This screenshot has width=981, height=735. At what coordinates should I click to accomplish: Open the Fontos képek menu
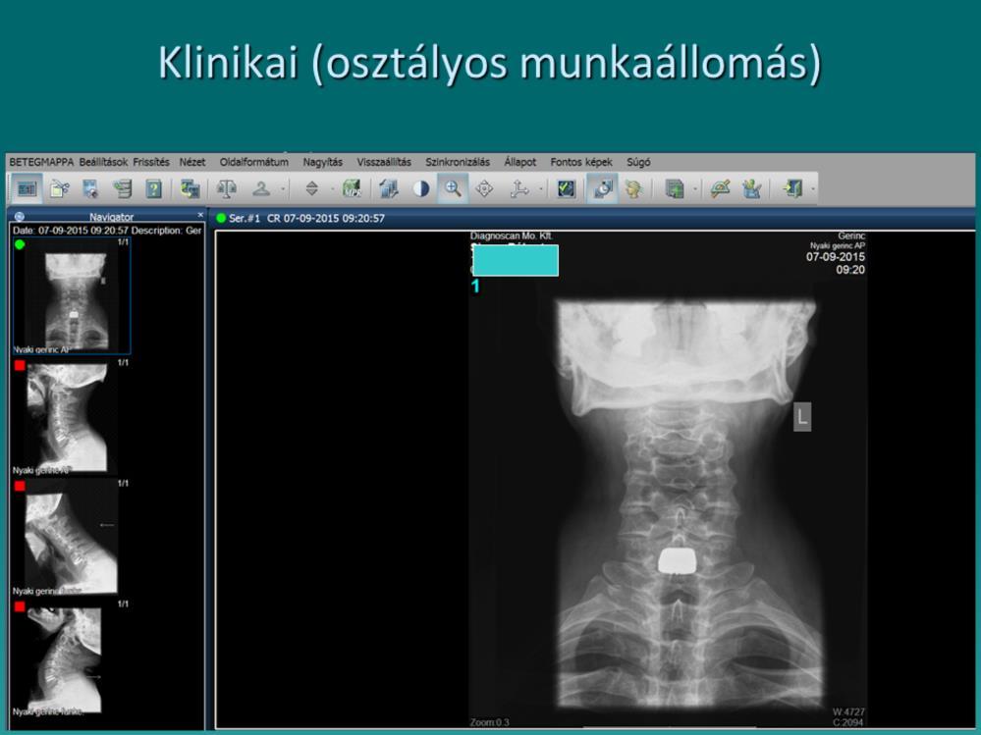tap(581, 162)
